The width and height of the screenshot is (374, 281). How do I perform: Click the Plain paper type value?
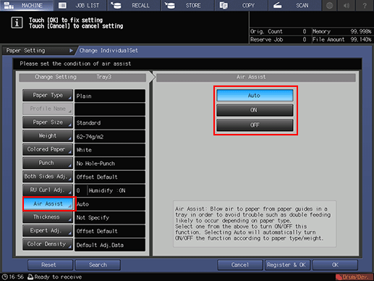point(110,96)
